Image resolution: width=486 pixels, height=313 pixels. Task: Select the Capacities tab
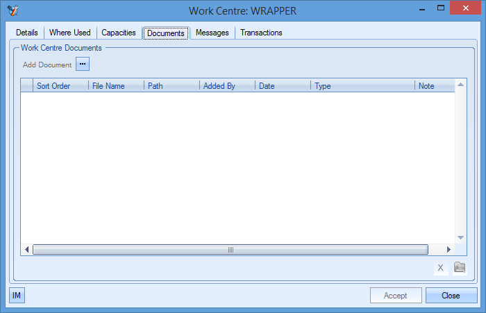coord(118,33)
